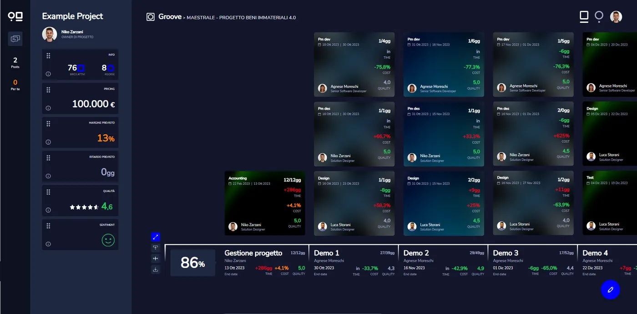
Task: Click the "13 Ott 2023" end date
Action: [x=234, y=268]
